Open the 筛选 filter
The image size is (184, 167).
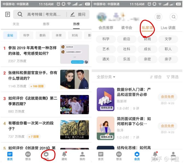coord(173,77)
